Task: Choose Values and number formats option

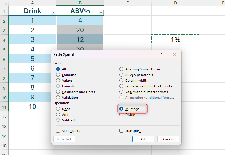Action: point(121,92)
